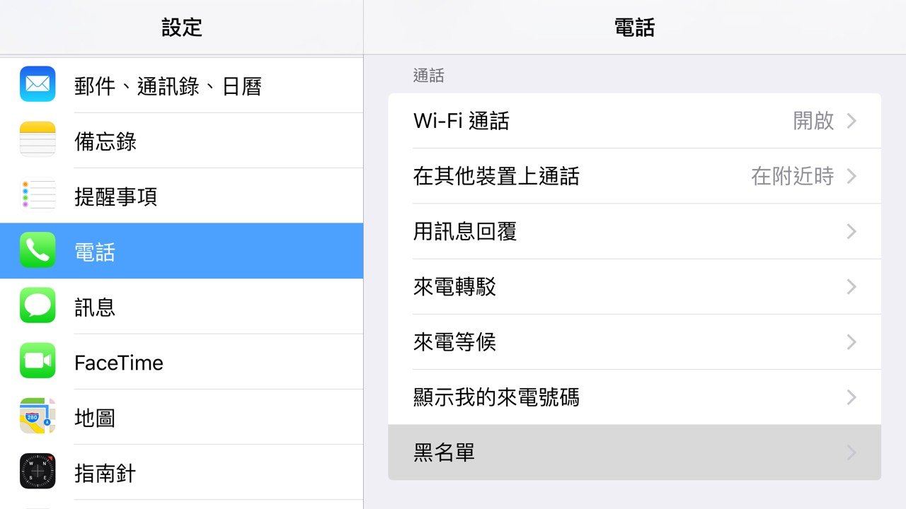Viewport: 906px width, 509px height.
Task: Select the FaceTime camera icon
Action: coord(38,361)
